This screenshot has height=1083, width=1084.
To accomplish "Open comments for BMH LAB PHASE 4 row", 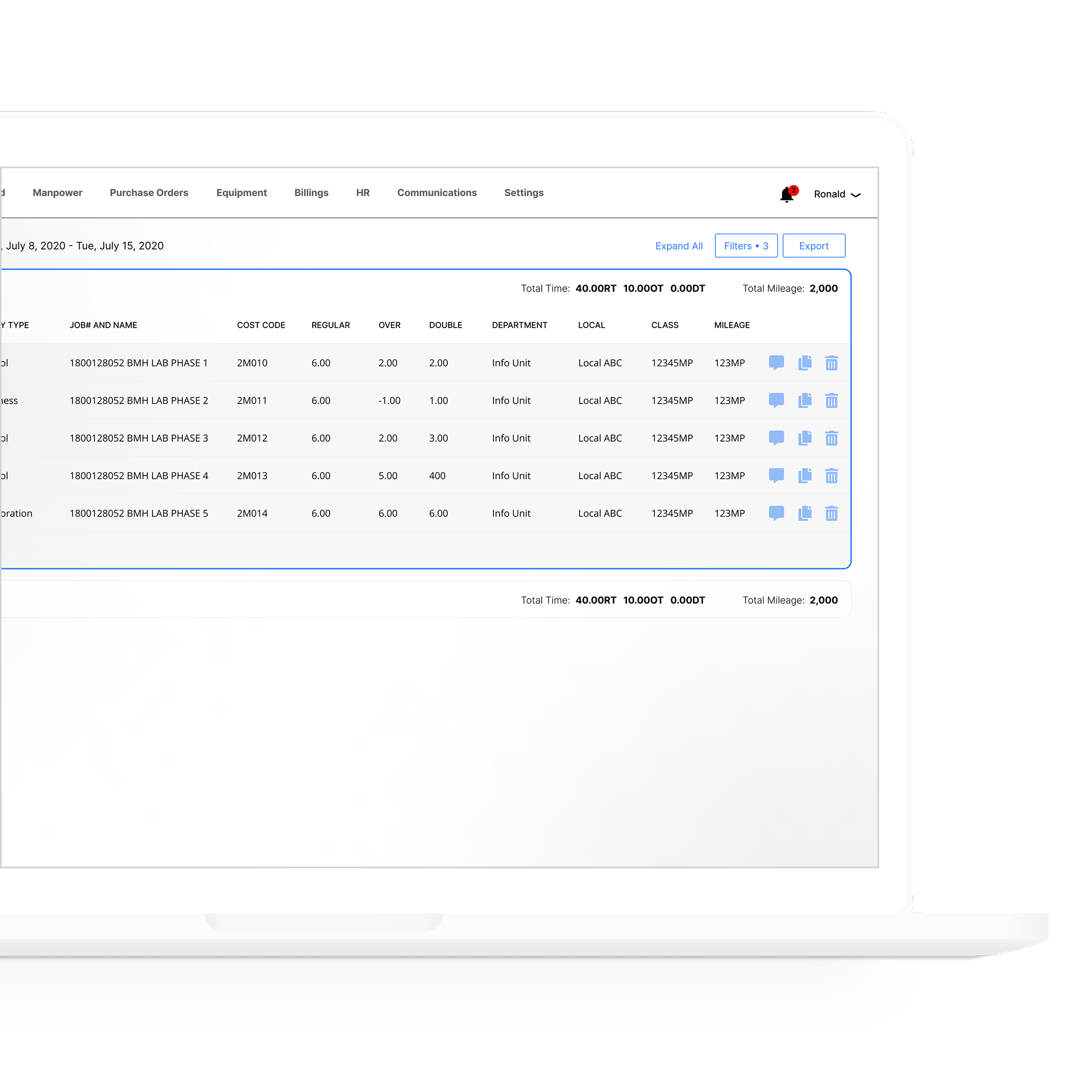I will 776,476.
